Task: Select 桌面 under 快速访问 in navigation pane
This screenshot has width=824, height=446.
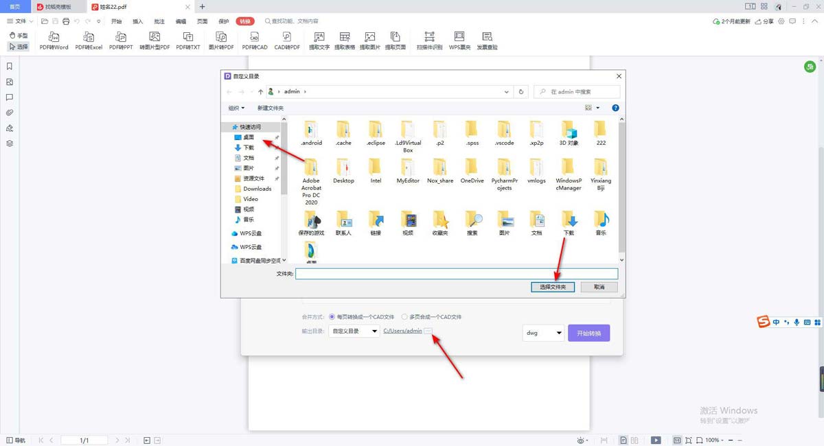Action: 249,137
